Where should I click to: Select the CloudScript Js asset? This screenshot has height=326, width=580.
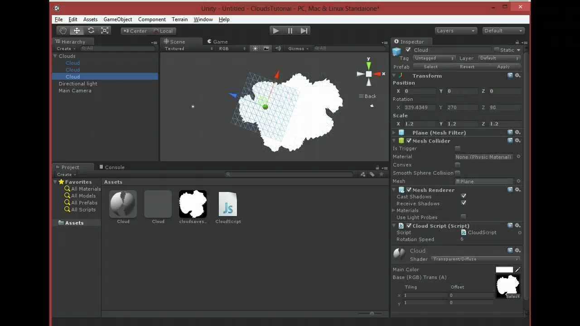(x=228, y=205)
